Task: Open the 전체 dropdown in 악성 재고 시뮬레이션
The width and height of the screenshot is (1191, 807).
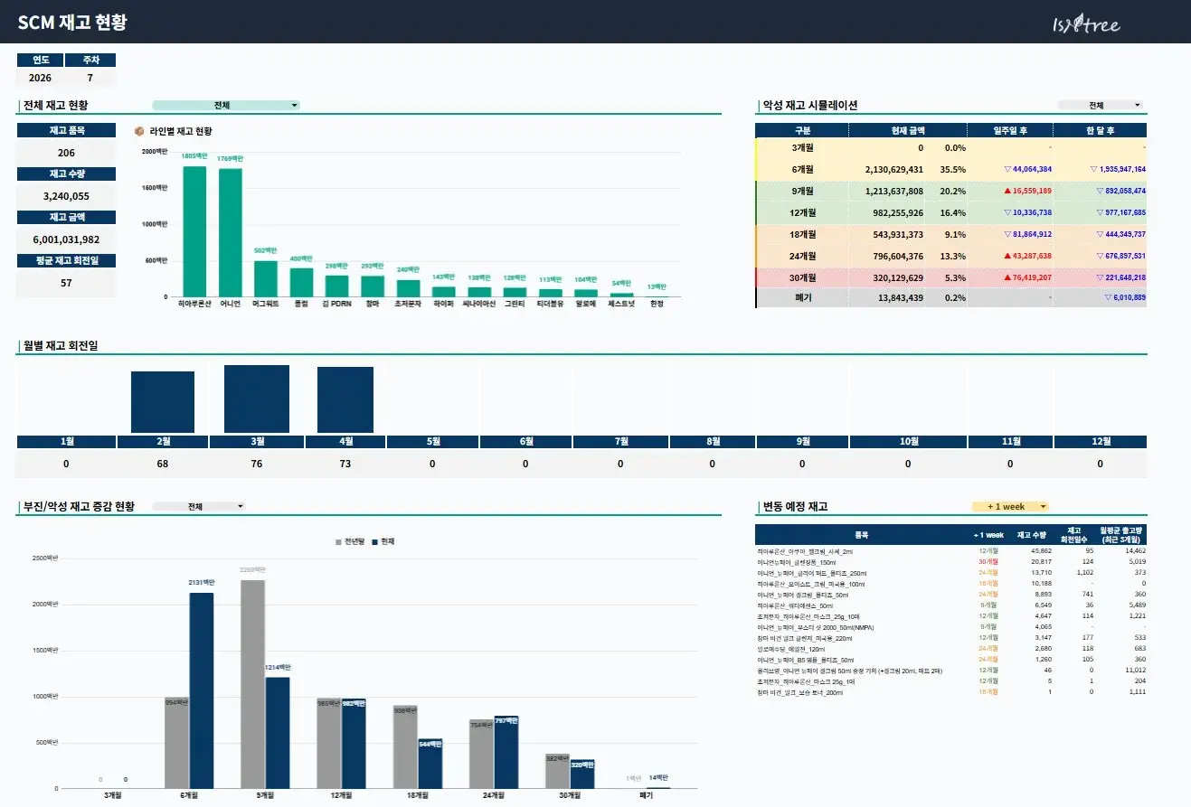Action: 1101,106
